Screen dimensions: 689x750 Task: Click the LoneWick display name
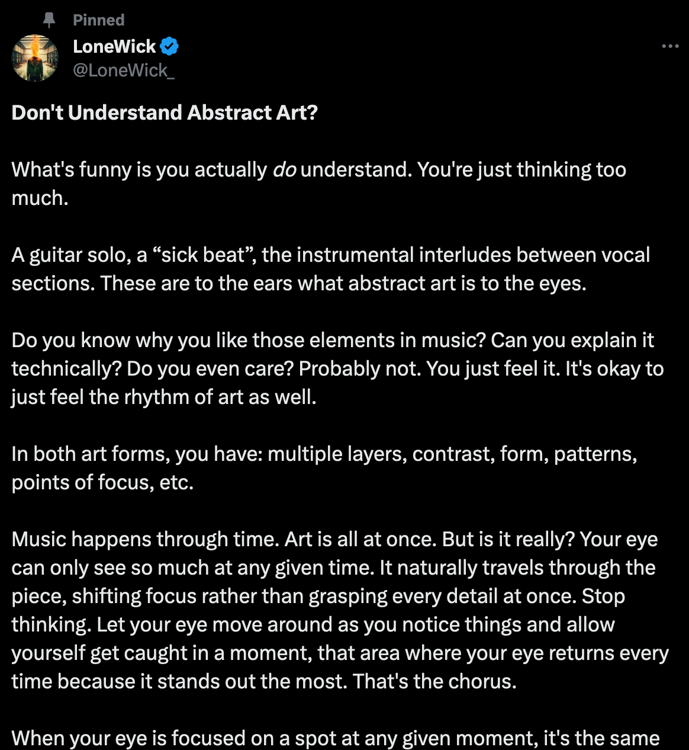click(x=114, y=46)
